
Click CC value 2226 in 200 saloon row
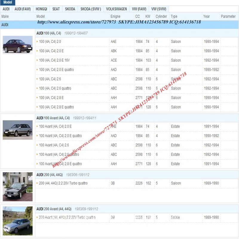point(139,183)
